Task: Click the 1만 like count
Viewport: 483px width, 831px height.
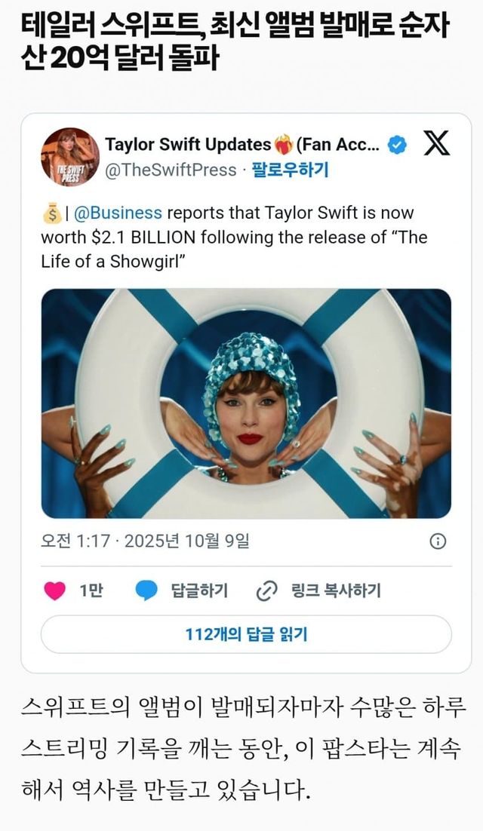Action: (91, 590)
